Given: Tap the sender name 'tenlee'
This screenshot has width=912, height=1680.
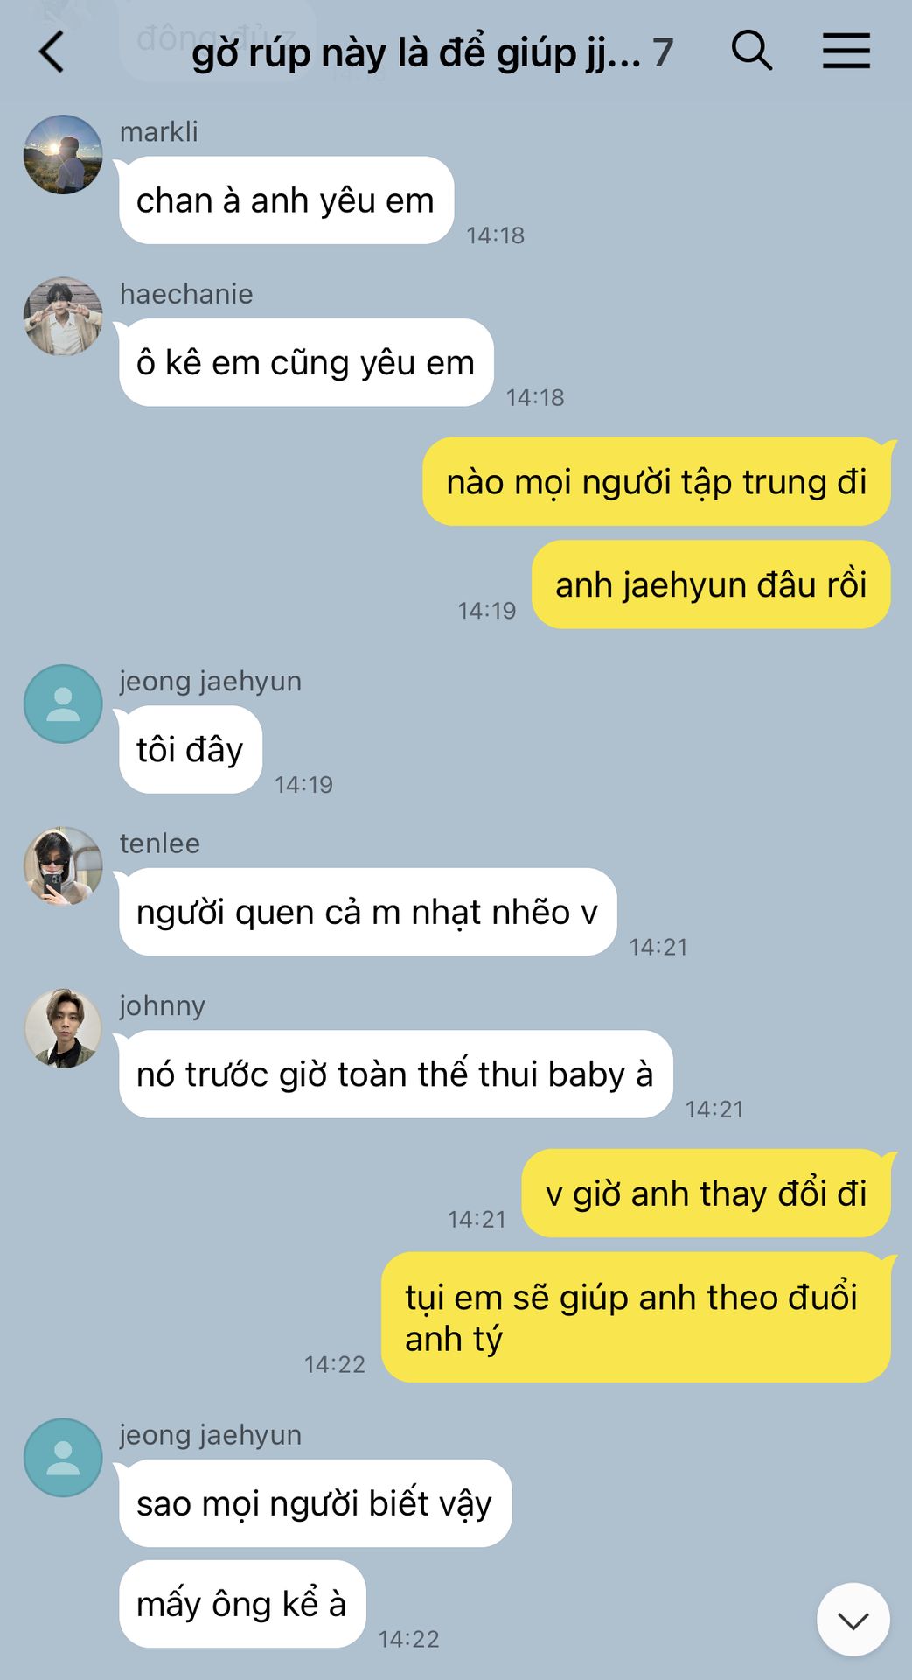Looking at the screenshot, I should tap(160, 843).
